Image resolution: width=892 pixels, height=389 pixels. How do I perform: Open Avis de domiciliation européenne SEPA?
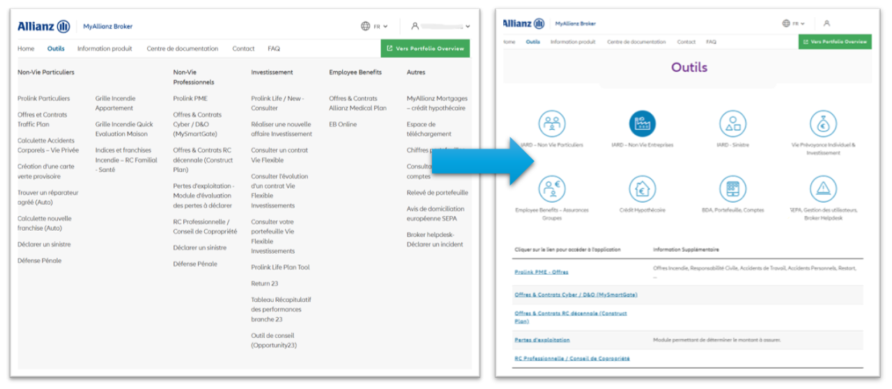436,213
